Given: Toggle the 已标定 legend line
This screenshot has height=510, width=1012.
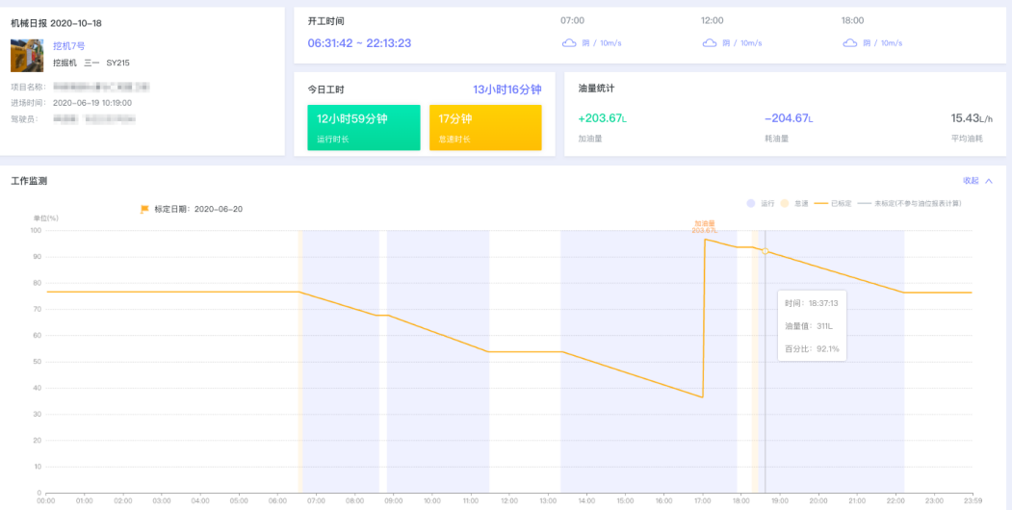Looking at the screenshot, I should 833,203.
